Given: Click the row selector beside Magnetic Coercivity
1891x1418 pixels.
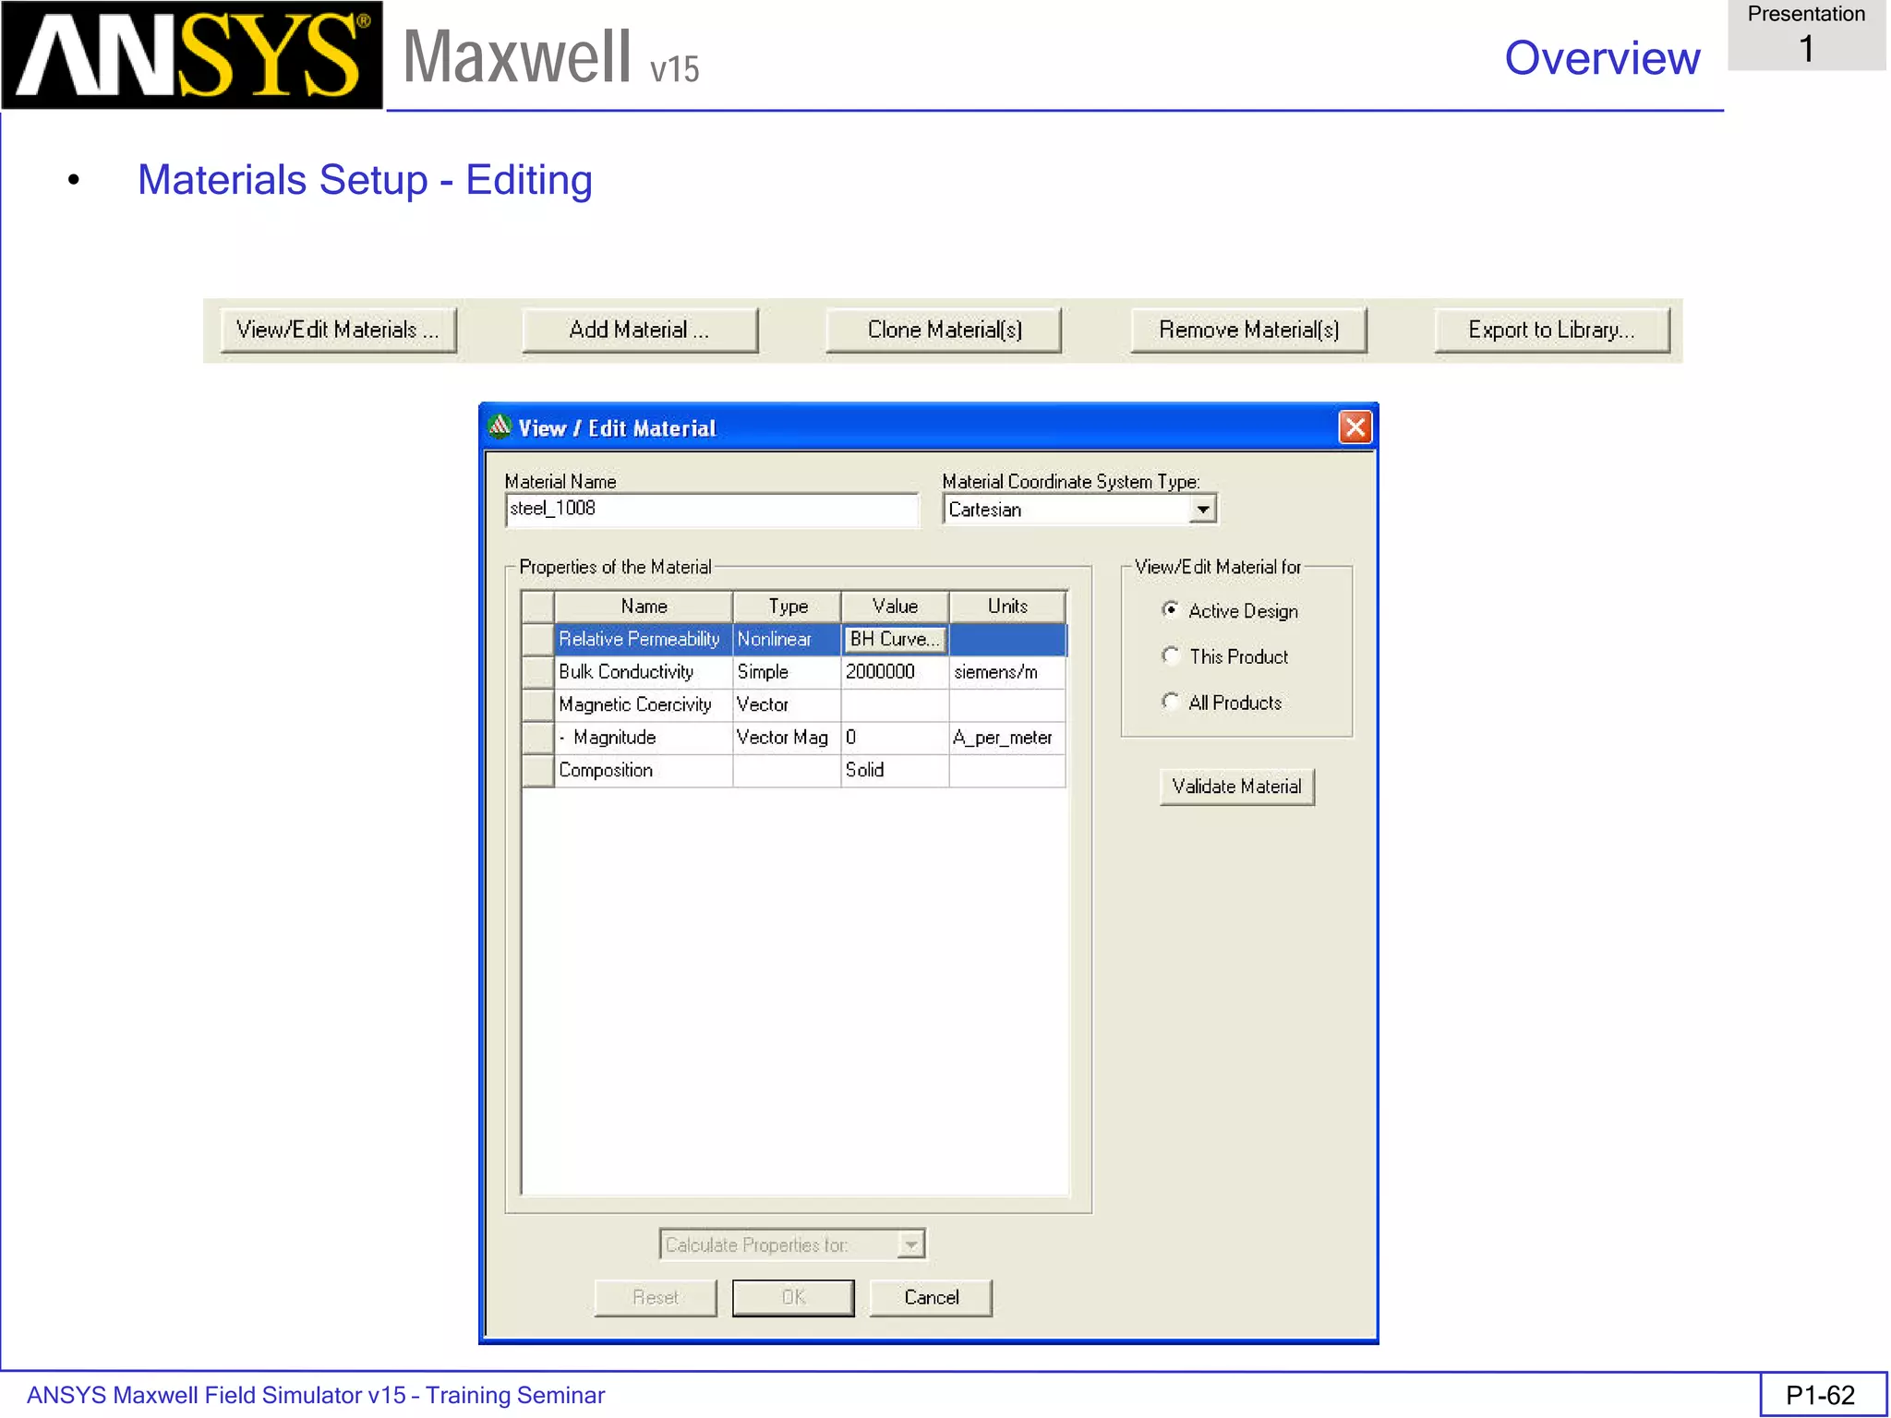Looking at the screenshot, I should click(x=537, y=704).
